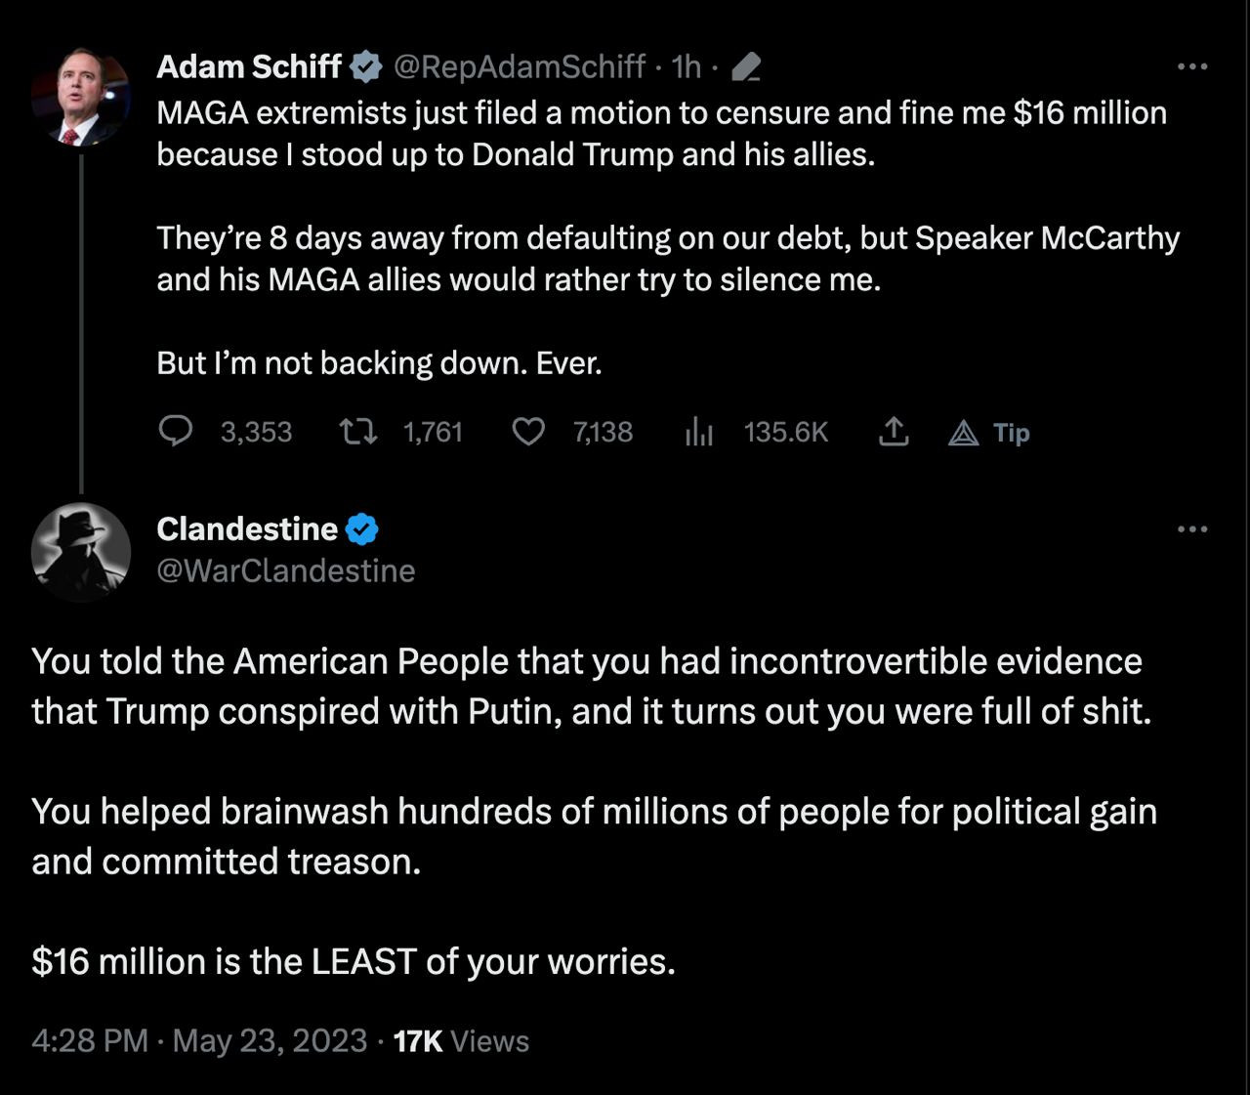Open the @RepAdamSchiff handle link
This screenshot has width=1250, height=1095.
click(519, 66)
